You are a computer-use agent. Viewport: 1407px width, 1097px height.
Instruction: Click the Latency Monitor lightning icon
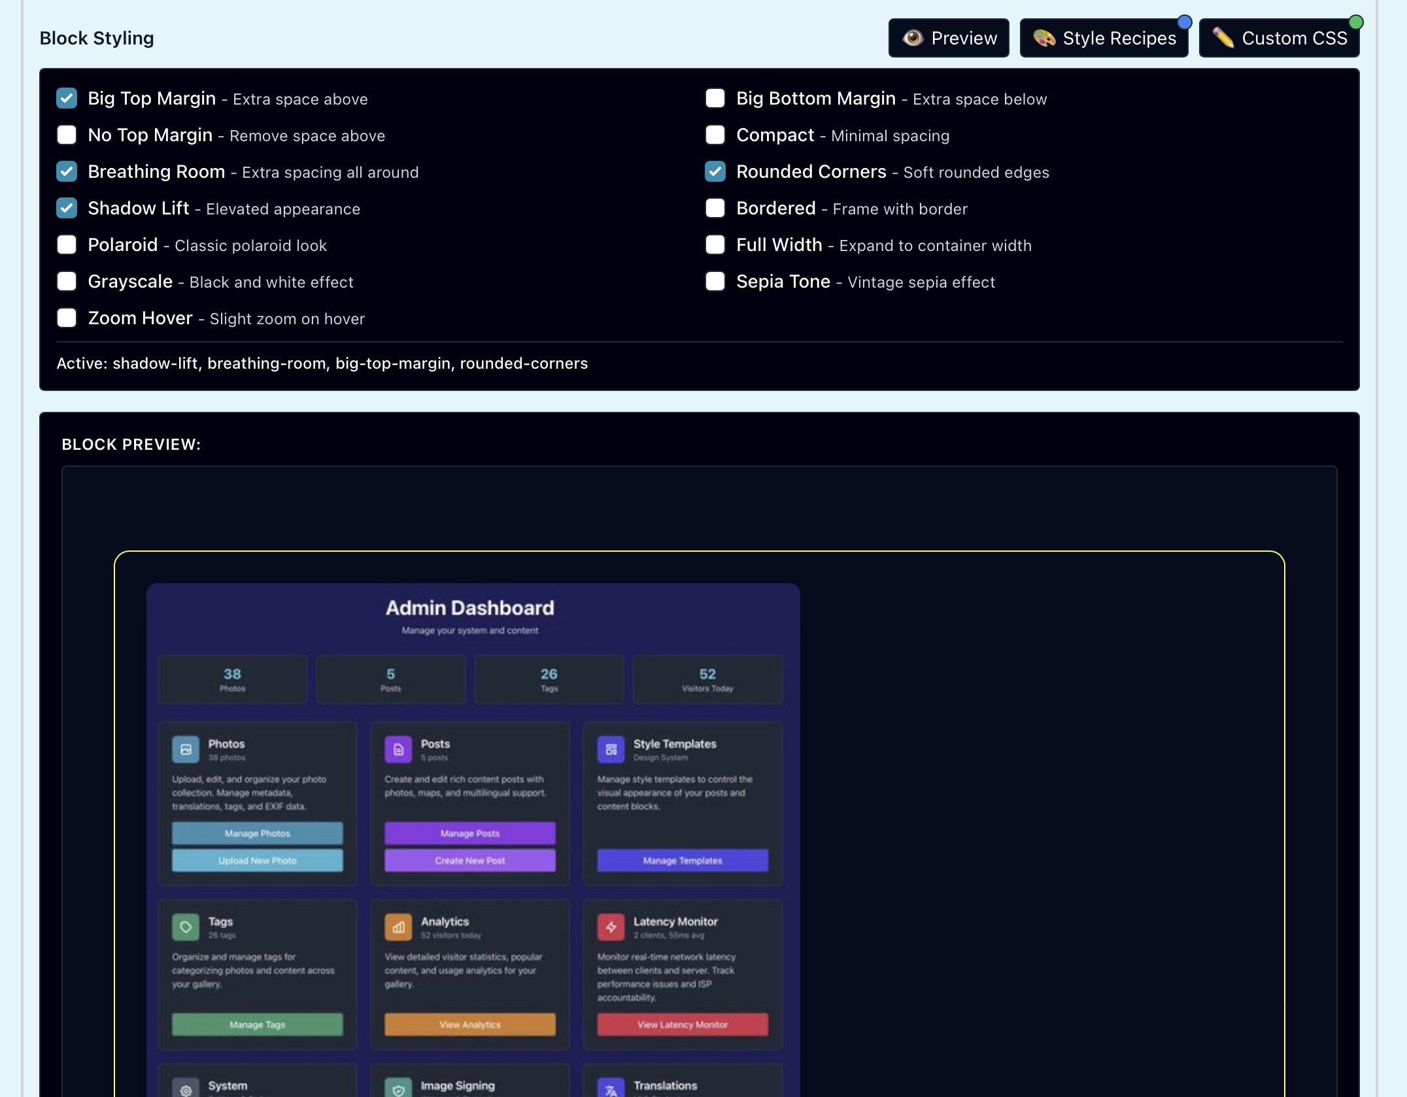tap(611, 927)
